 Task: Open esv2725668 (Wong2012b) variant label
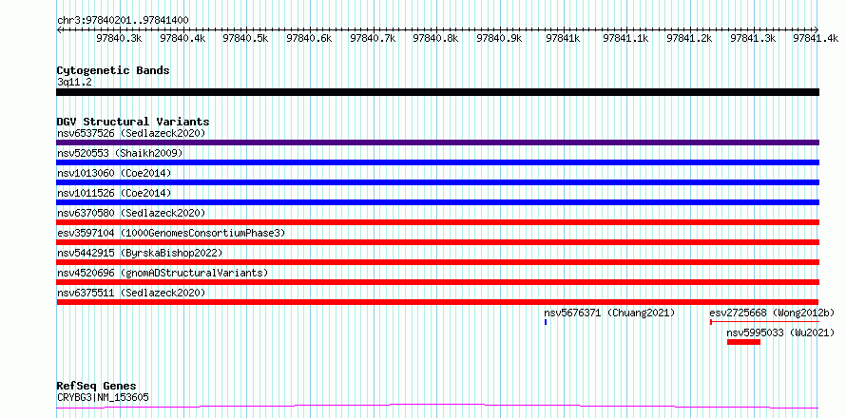pyautogui.click(x=772, y=313)
